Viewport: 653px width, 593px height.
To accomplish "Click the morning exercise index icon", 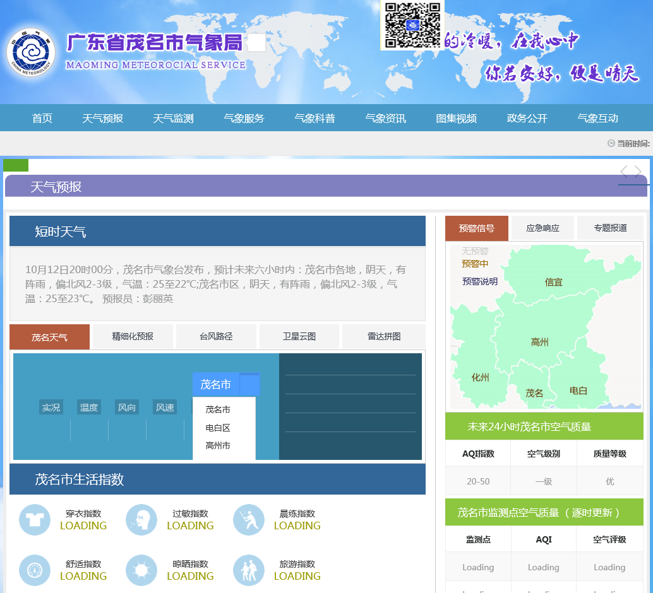I will 249,520.
